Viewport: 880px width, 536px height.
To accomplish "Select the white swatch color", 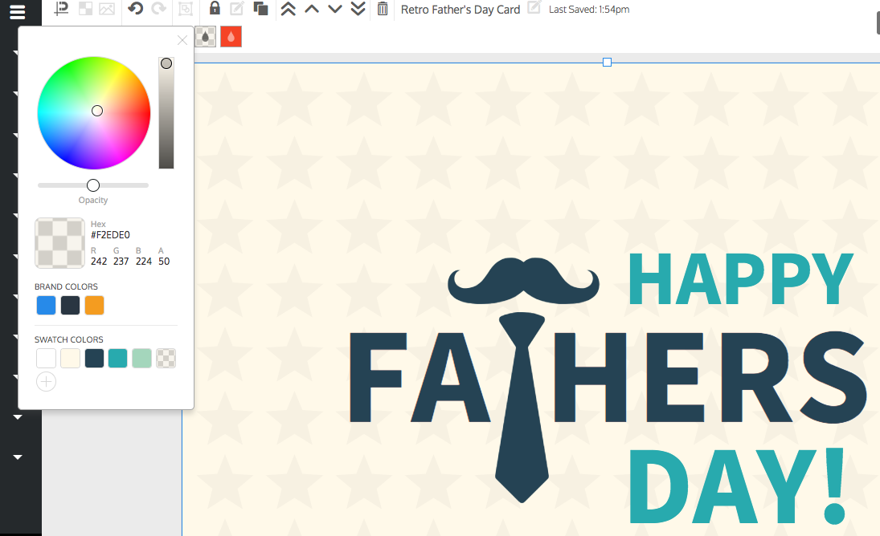I will (x=46, y=358).
